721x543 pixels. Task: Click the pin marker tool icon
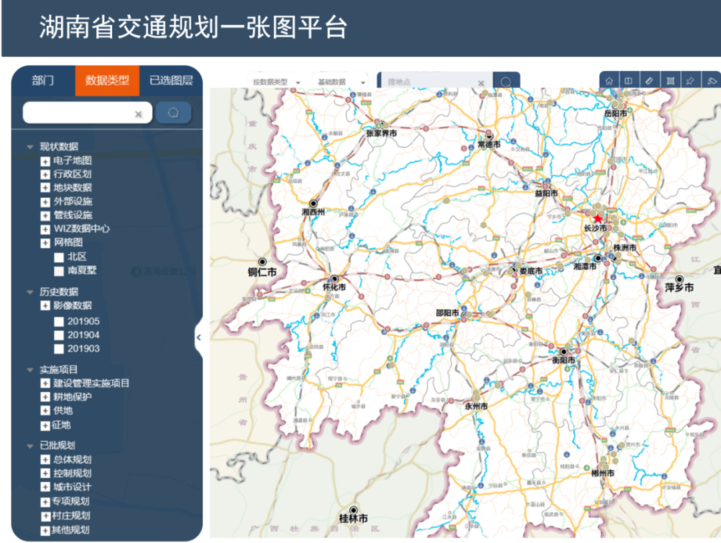pyautogui.click(x=690, y=81)
